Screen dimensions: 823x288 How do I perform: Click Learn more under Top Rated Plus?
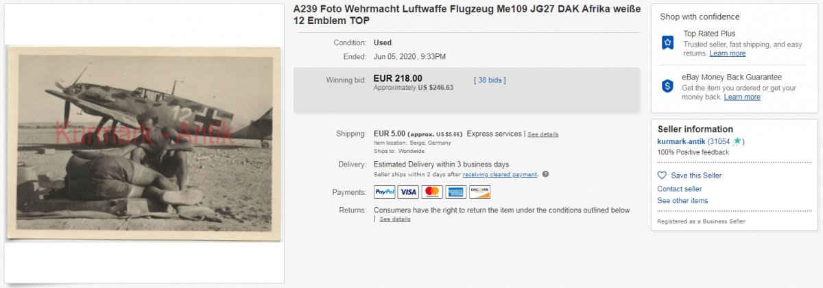pos(728,53)
